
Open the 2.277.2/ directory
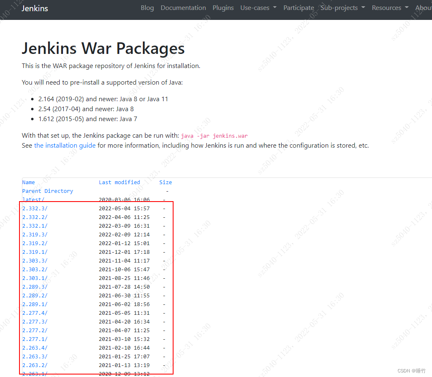click(35, 331)
